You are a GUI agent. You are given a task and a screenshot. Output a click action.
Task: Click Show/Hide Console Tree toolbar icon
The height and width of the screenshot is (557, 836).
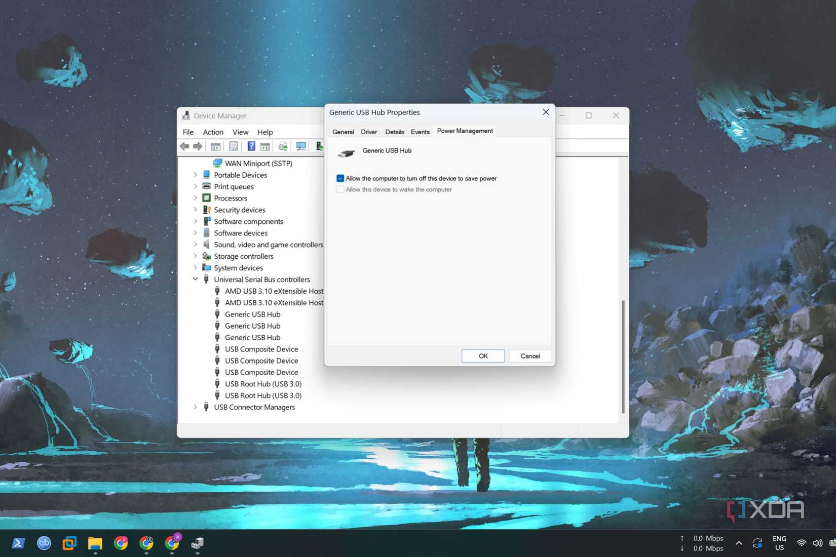[215, 146]
